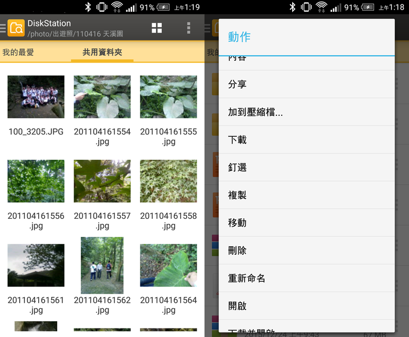This screenshot has height=337, width=409.
Task: Select file name 201104161555.jpg
Action: tap(169, 137)
